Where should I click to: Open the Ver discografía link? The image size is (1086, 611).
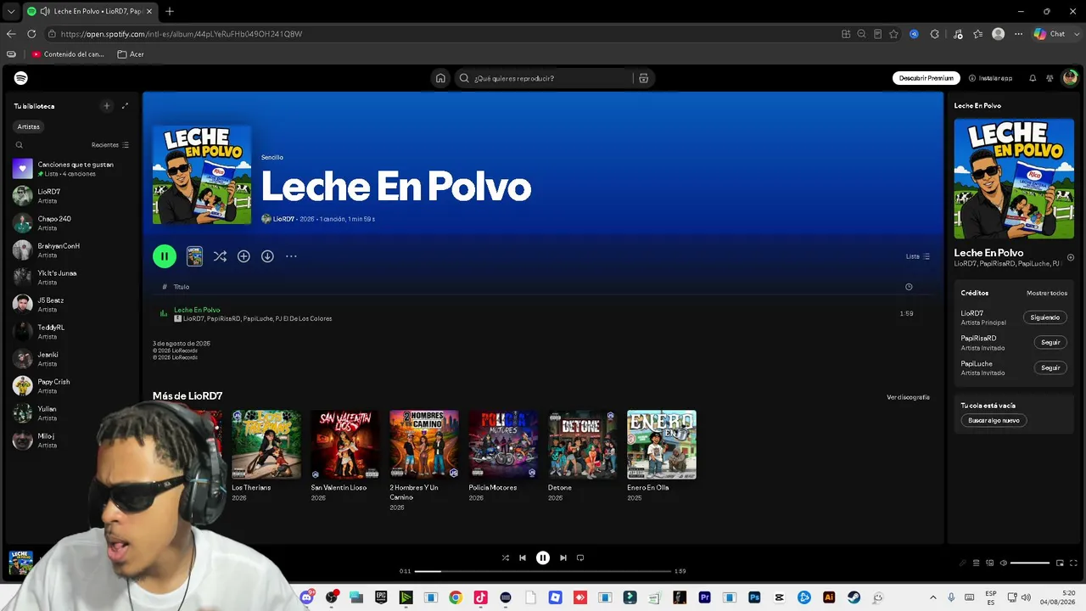(x=908, y=397)
